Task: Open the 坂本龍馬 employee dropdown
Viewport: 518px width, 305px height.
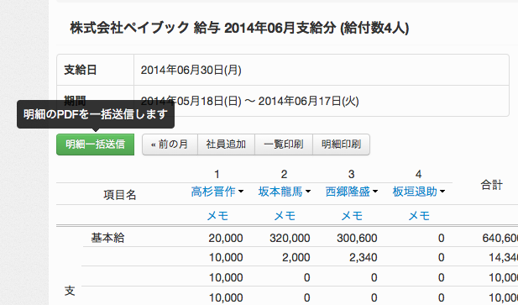Action: [x=284, y=192]
